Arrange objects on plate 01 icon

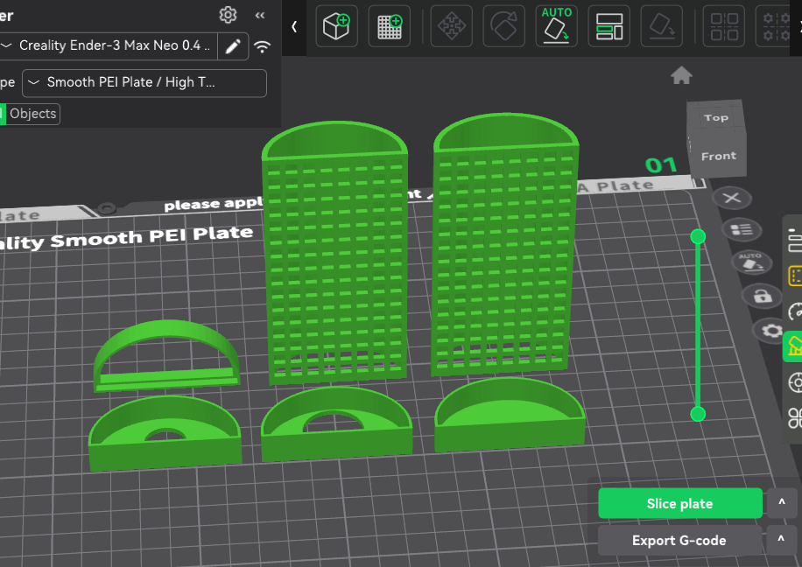[x=741, y=229]
